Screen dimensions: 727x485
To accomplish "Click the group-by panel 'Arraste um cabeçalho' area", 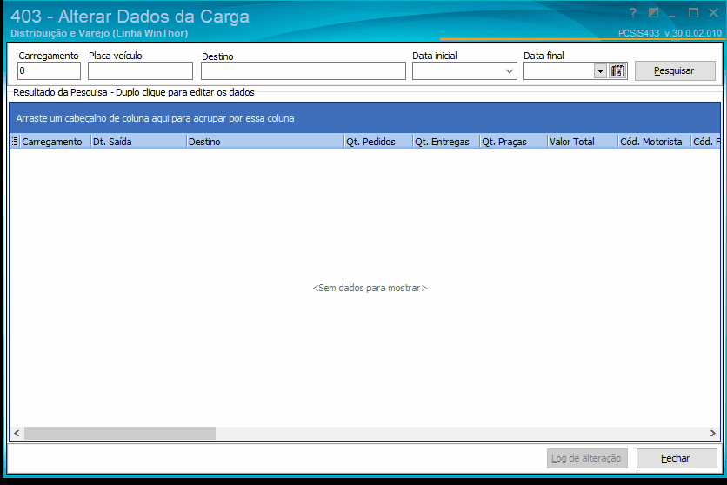I will point(365,118).
